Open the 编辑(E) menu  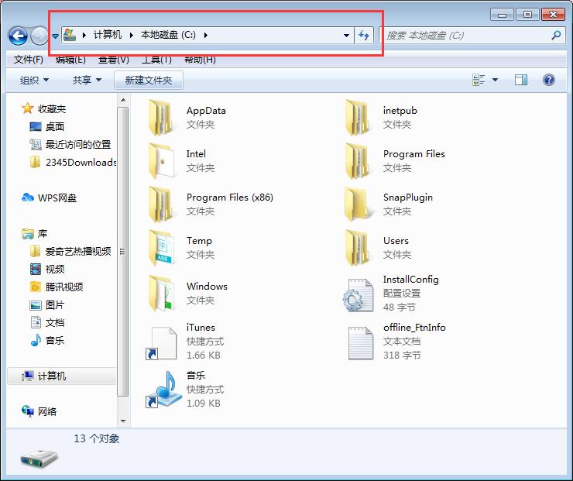pyautogui.click(x=70, y=59)
